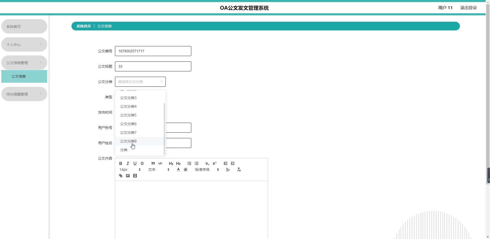Decrease indent of paragraph
This screenshot has height=239, width=490.
[x=226, y=163]
